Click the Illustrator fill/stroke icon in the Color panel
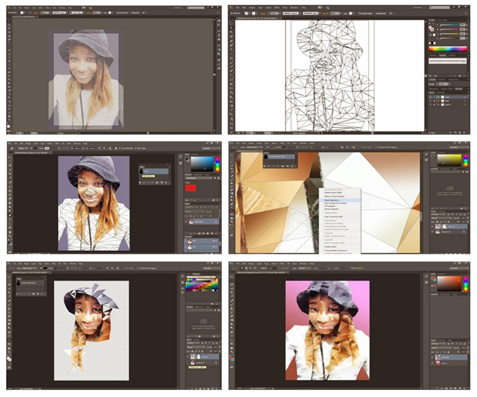 coord(431,28)
